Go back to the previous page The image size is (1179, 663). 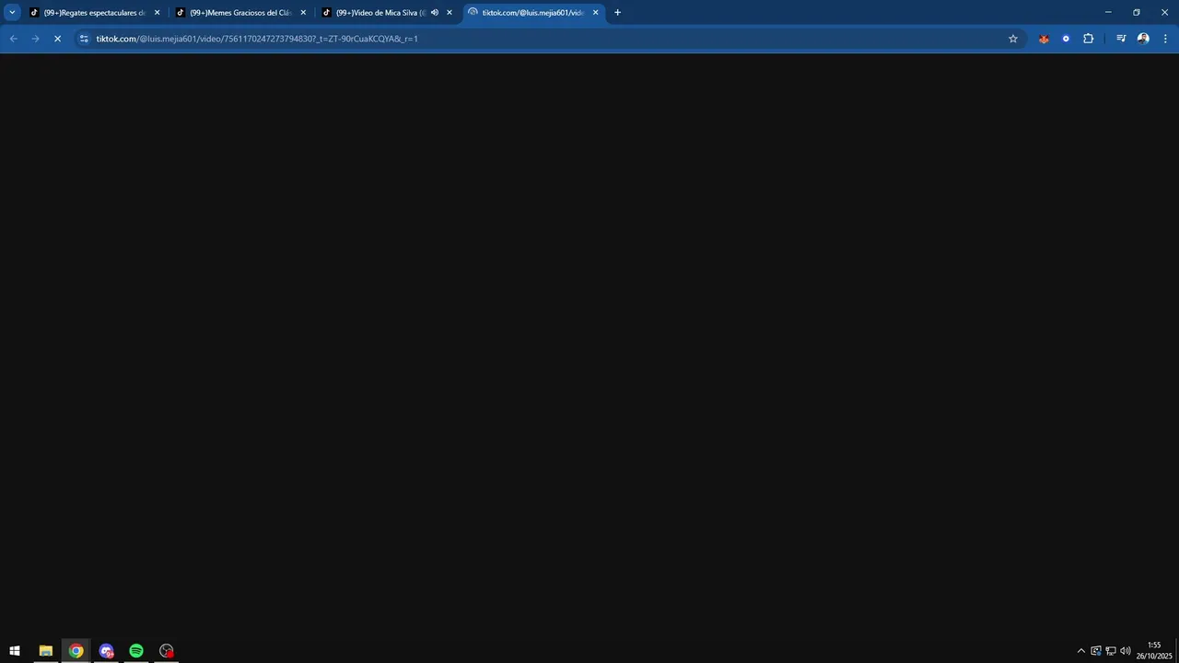13,39
